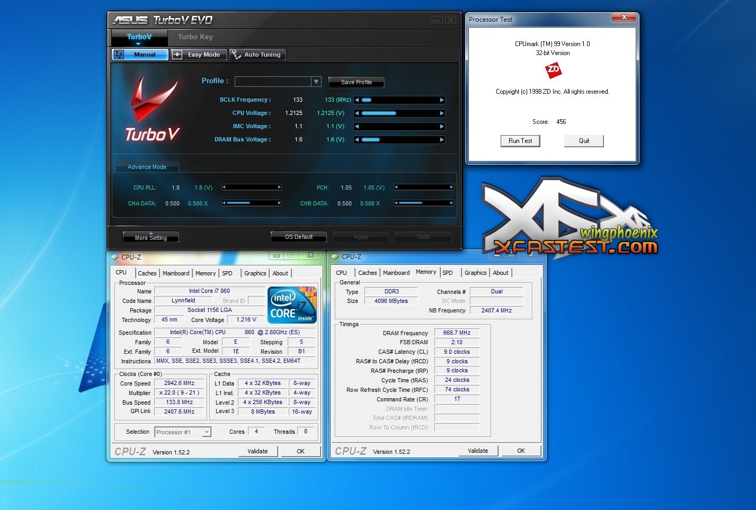This screenshot has width=756, height=510.
Task: Decrease DRAM Bus Voltage with left arrow
Action: pos(357,140)
